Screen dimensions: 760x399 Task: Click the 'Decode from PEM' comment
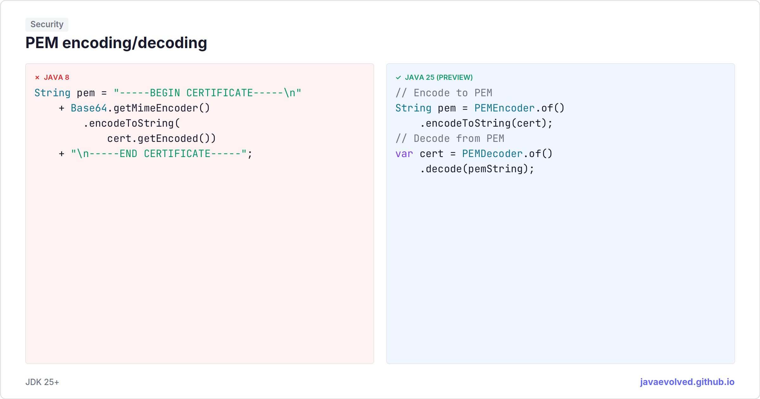(450, 138)
